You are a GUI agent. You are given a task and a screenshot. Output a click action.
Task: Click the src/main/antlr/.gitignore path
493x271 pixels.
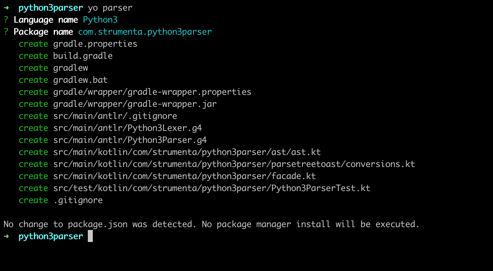(x=115, y=116)
